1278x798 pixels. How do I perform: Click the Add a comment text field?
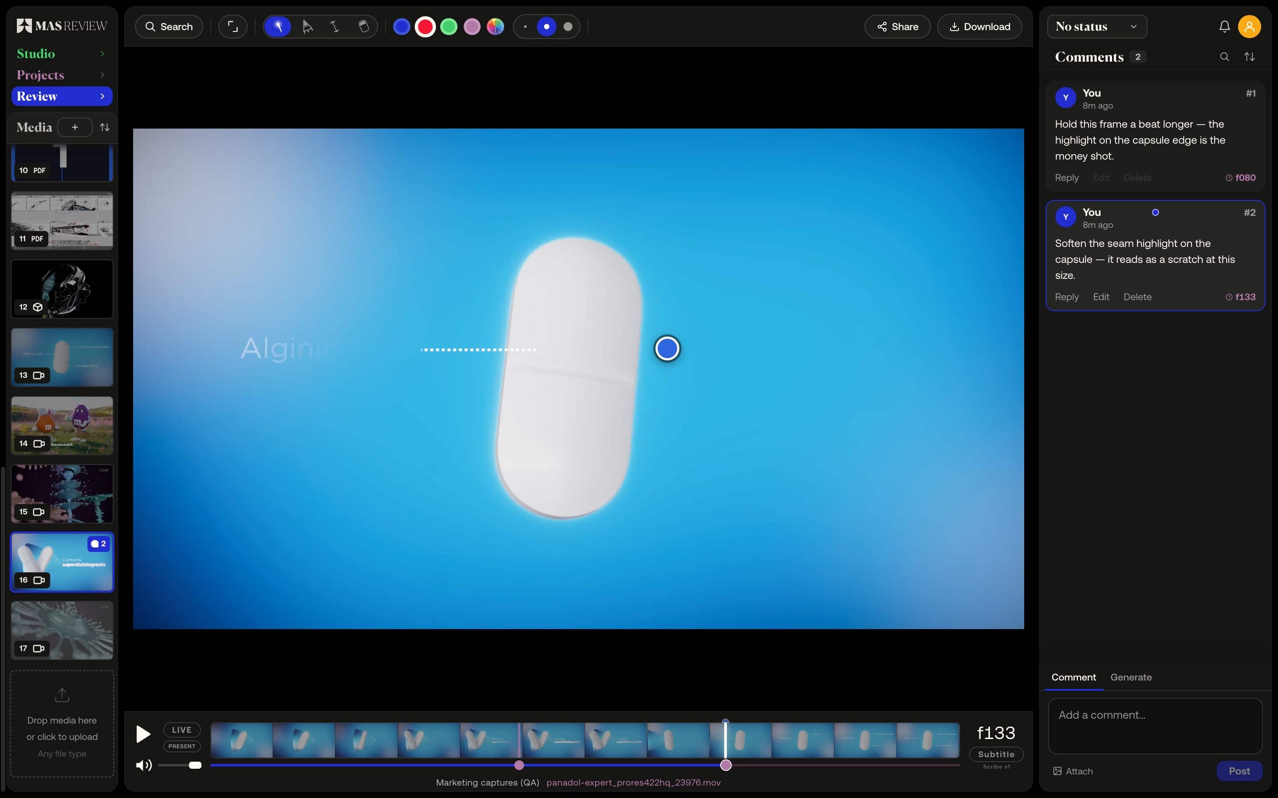(x=1155, y=726)
